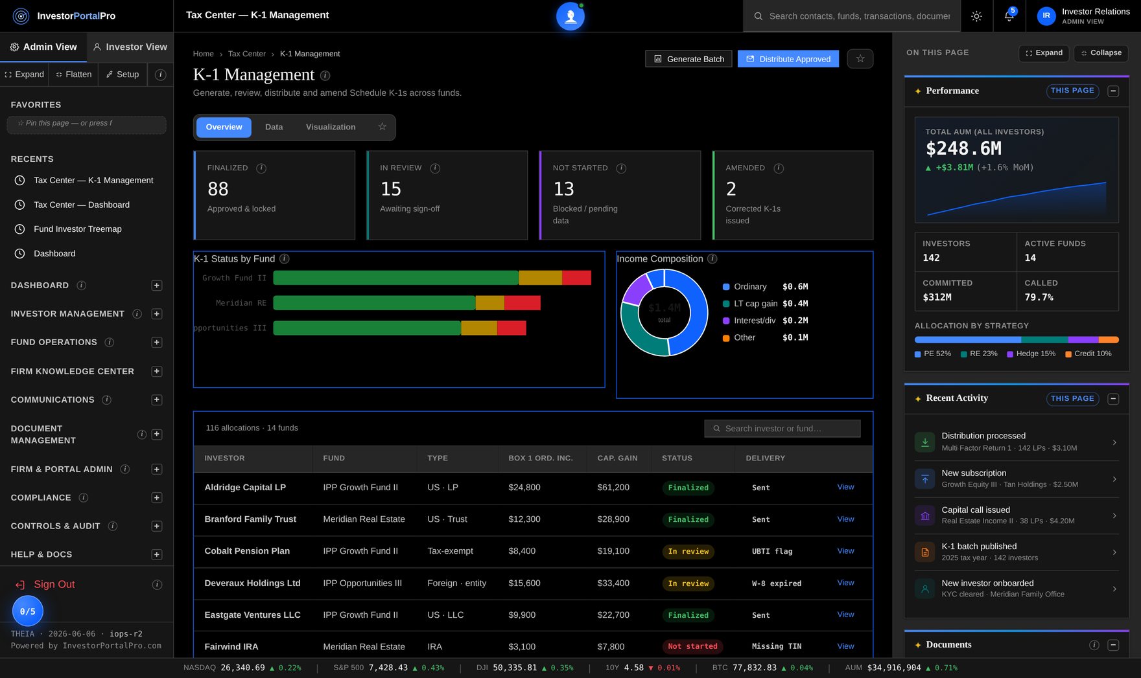Click the Interest/div legend color swatch
The width and height of the screenshot is (1141, 678).
coord(726,321)
